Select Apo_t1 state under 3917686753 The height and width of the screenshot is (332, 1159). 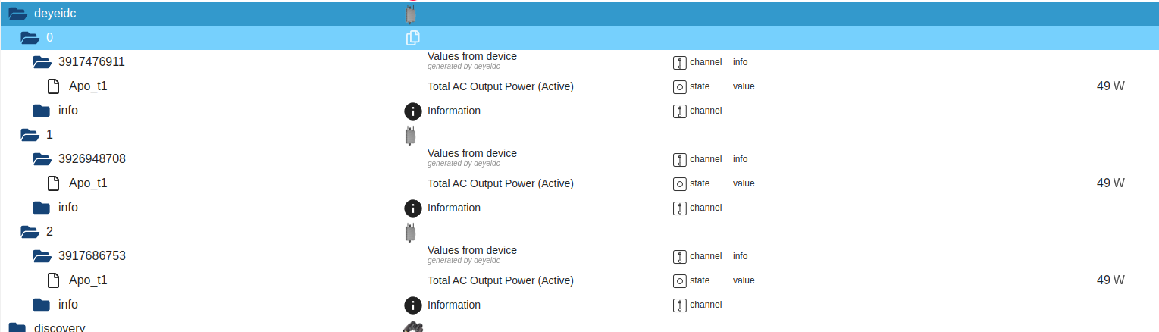point(88,280)
